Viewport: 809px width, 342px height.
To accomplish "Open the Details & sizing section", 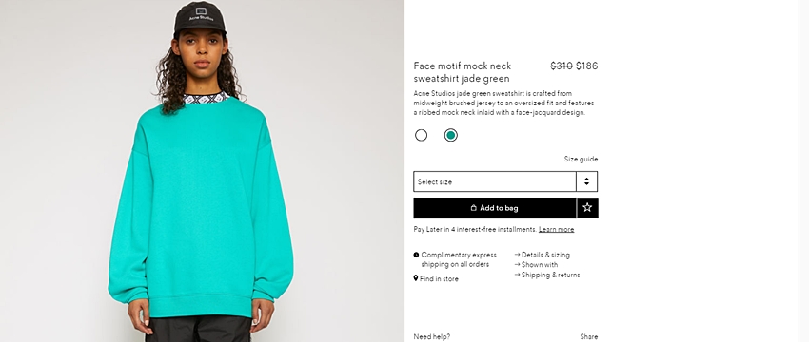I will pos(545,255).
